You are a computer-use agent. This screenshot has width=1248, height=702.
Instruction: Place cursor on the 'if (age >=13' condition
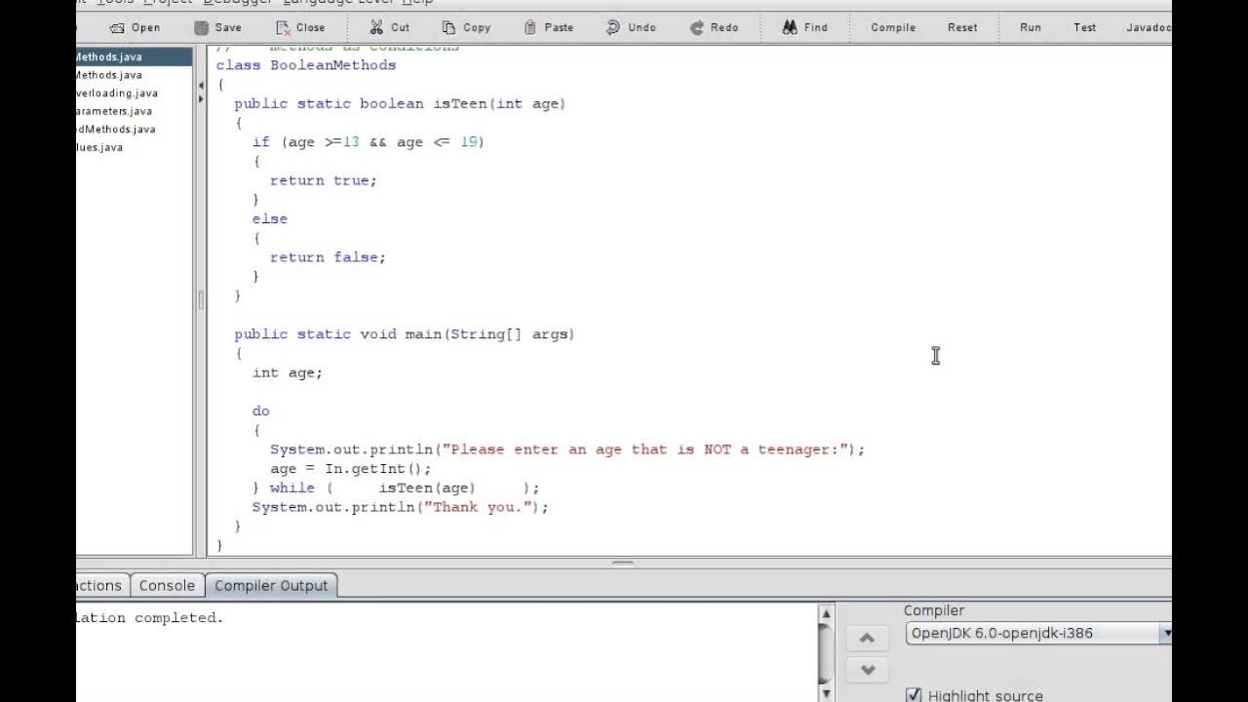point(369,142)
